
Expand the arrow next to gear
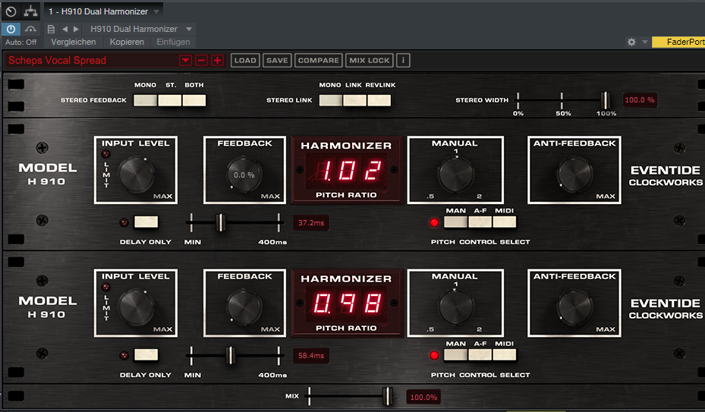(645, 42)
